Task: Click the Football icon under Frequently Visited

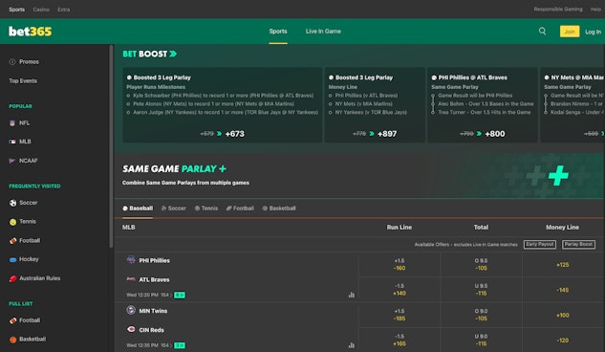Action: coord(12,240)
